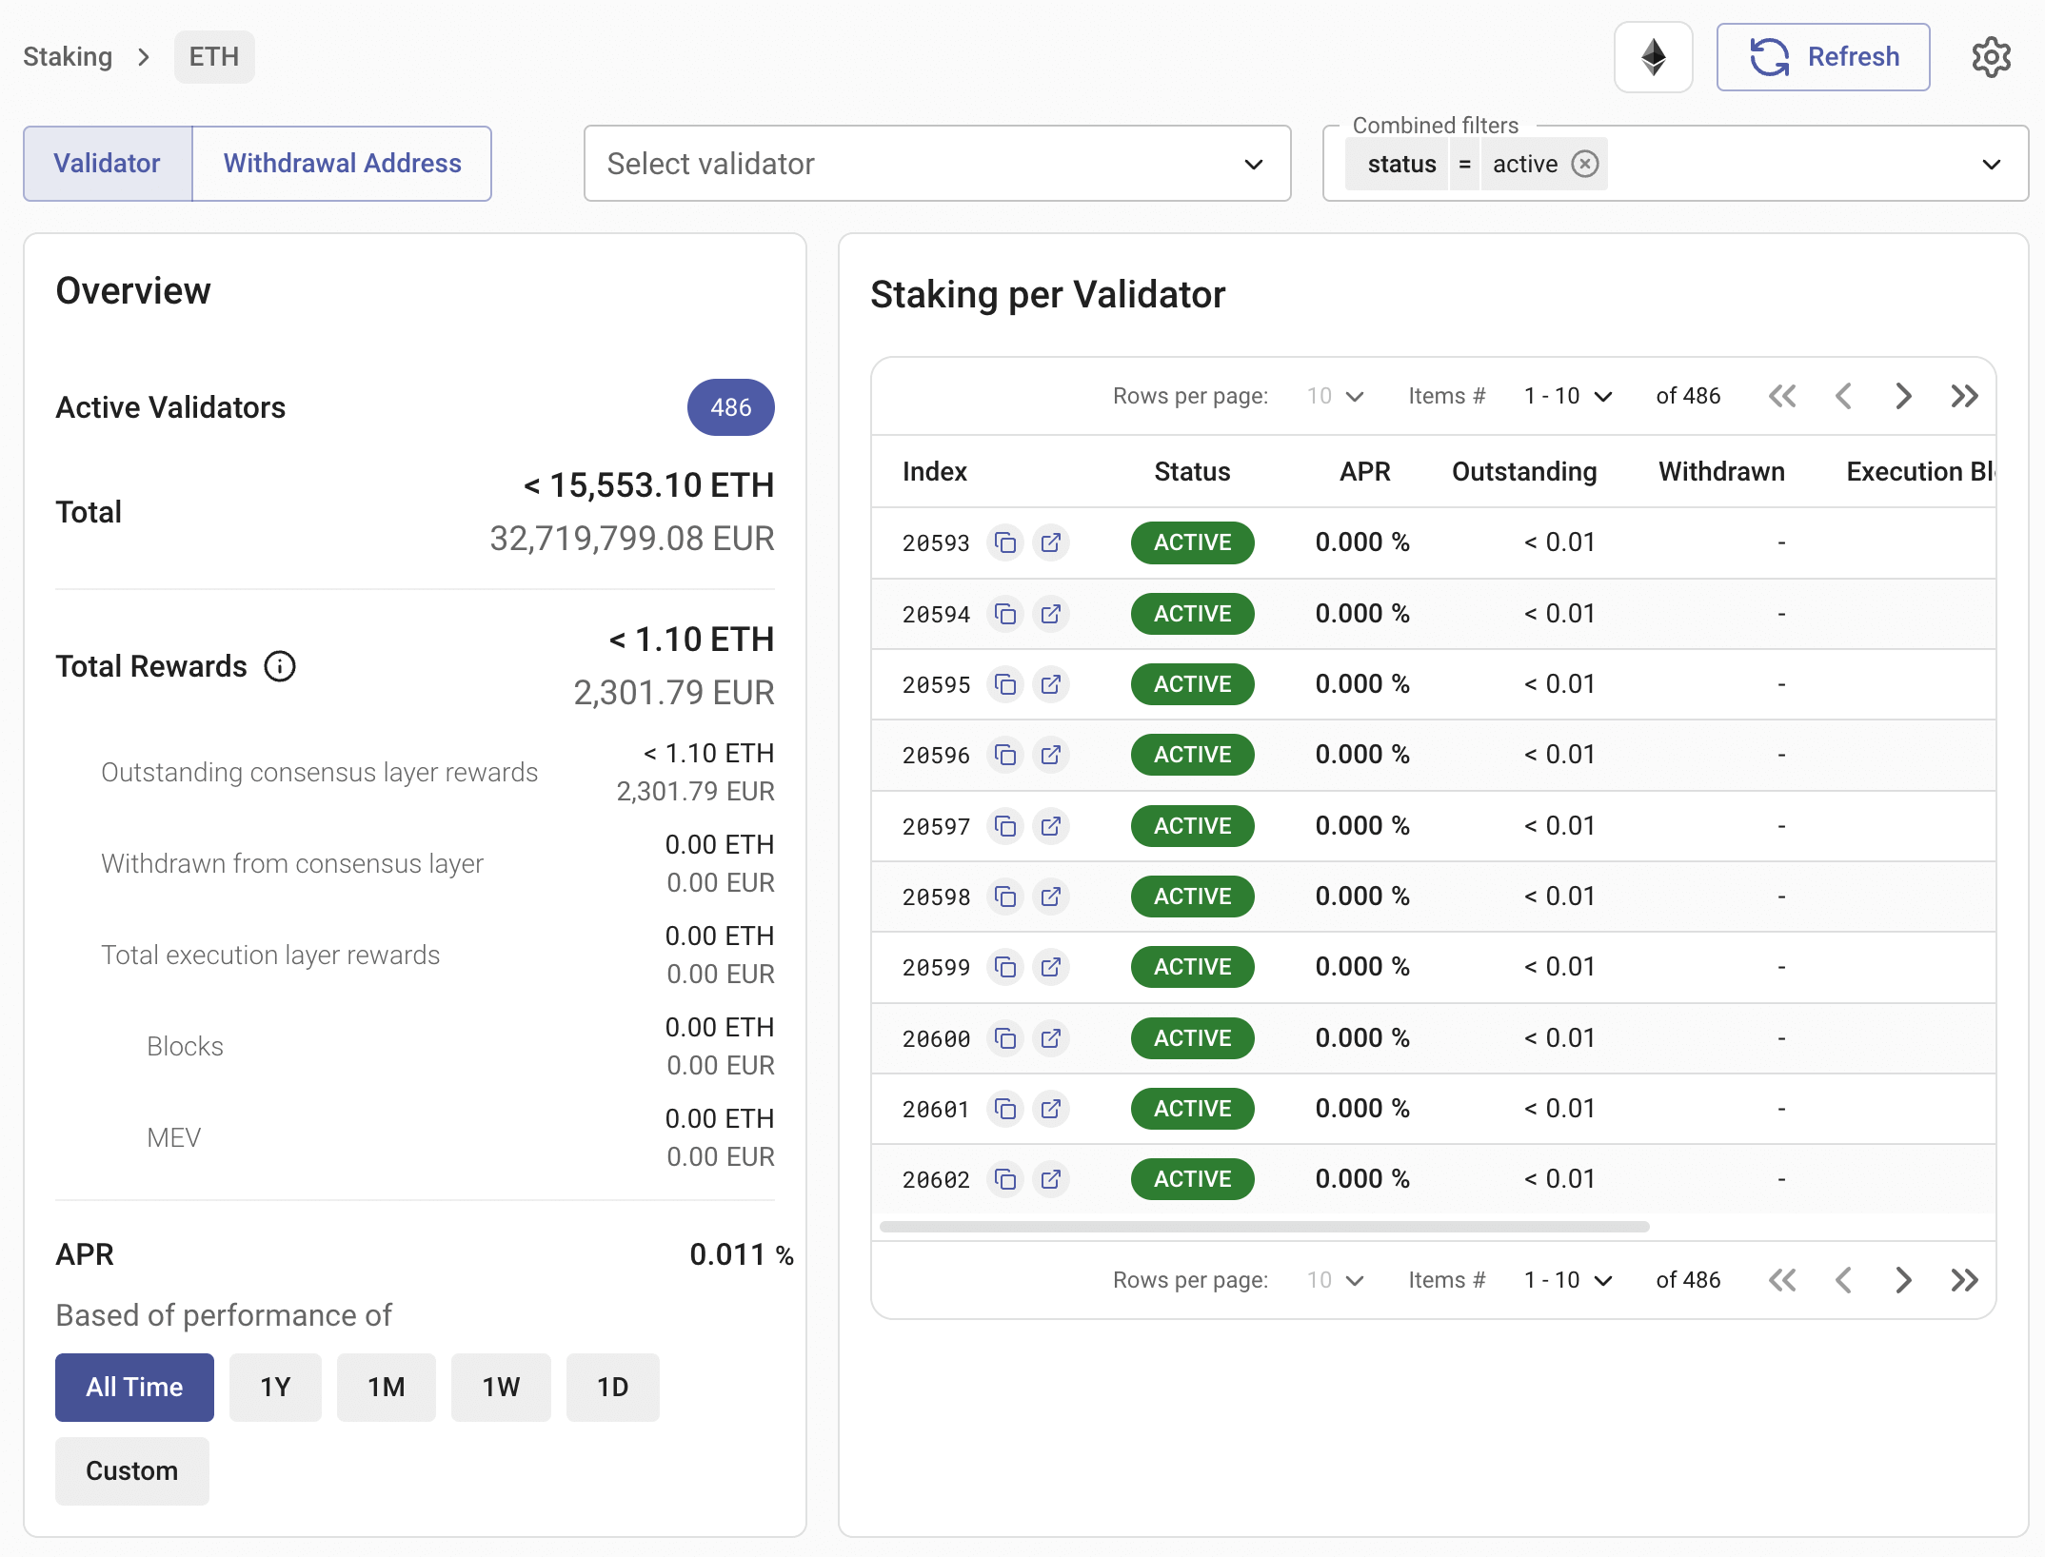
Task: Click the Ethereum chain icon button
Action: 1653,57
